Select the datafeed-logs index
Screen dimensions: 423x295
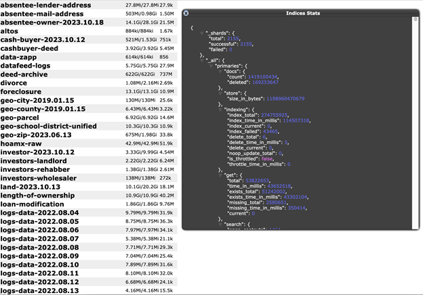(x=89, y=66)
